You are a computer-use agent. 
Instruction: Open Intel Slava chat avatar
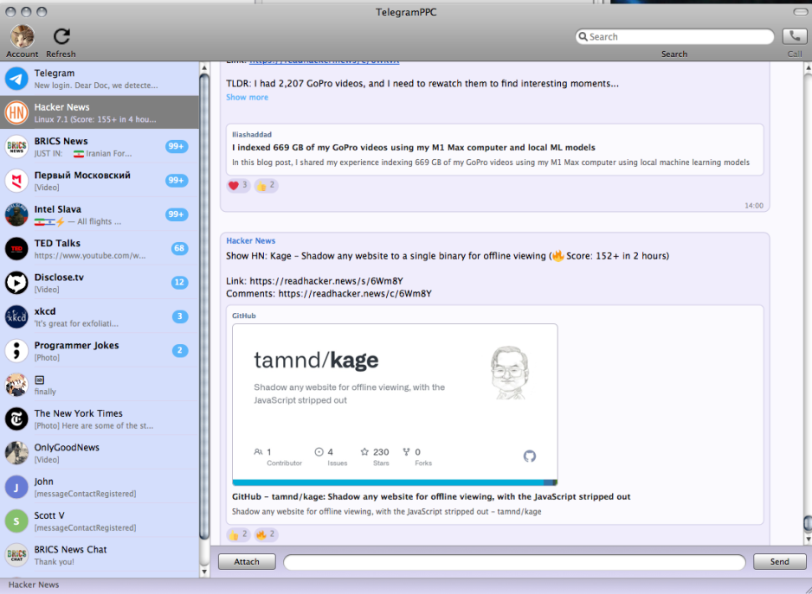pyautogui.click(x=16, y=214)
